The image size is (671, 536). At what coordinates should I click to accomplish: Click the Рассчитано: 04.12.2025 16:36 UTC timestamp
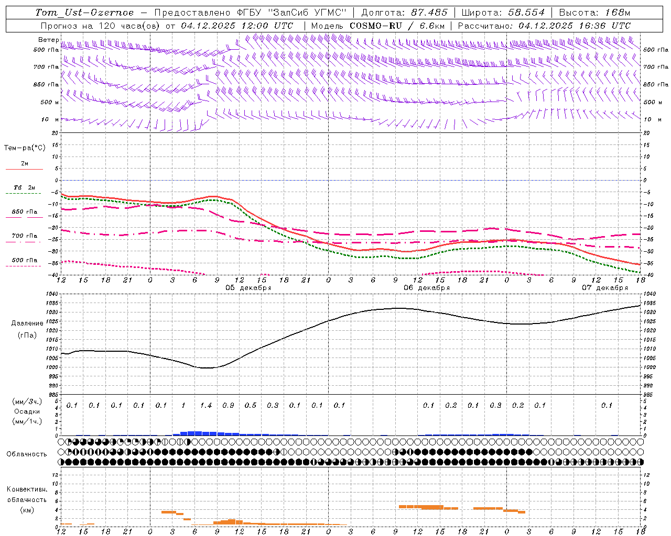(544, 26)
